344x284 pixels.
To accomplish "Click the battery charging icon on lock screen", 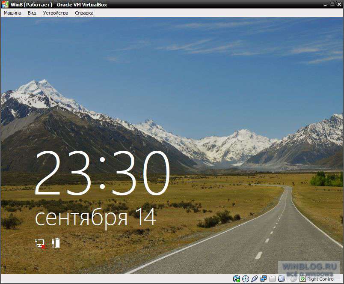I will tap(56, 243).
